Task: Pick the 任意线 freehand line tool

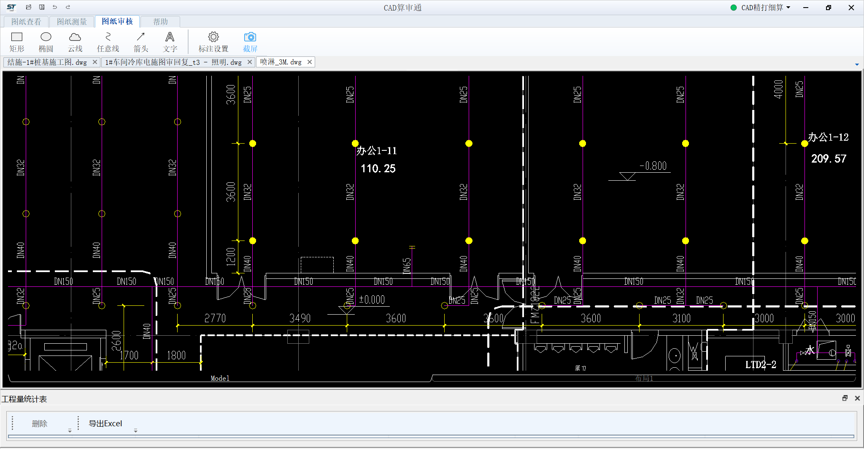Action: (x=108, y=42)
